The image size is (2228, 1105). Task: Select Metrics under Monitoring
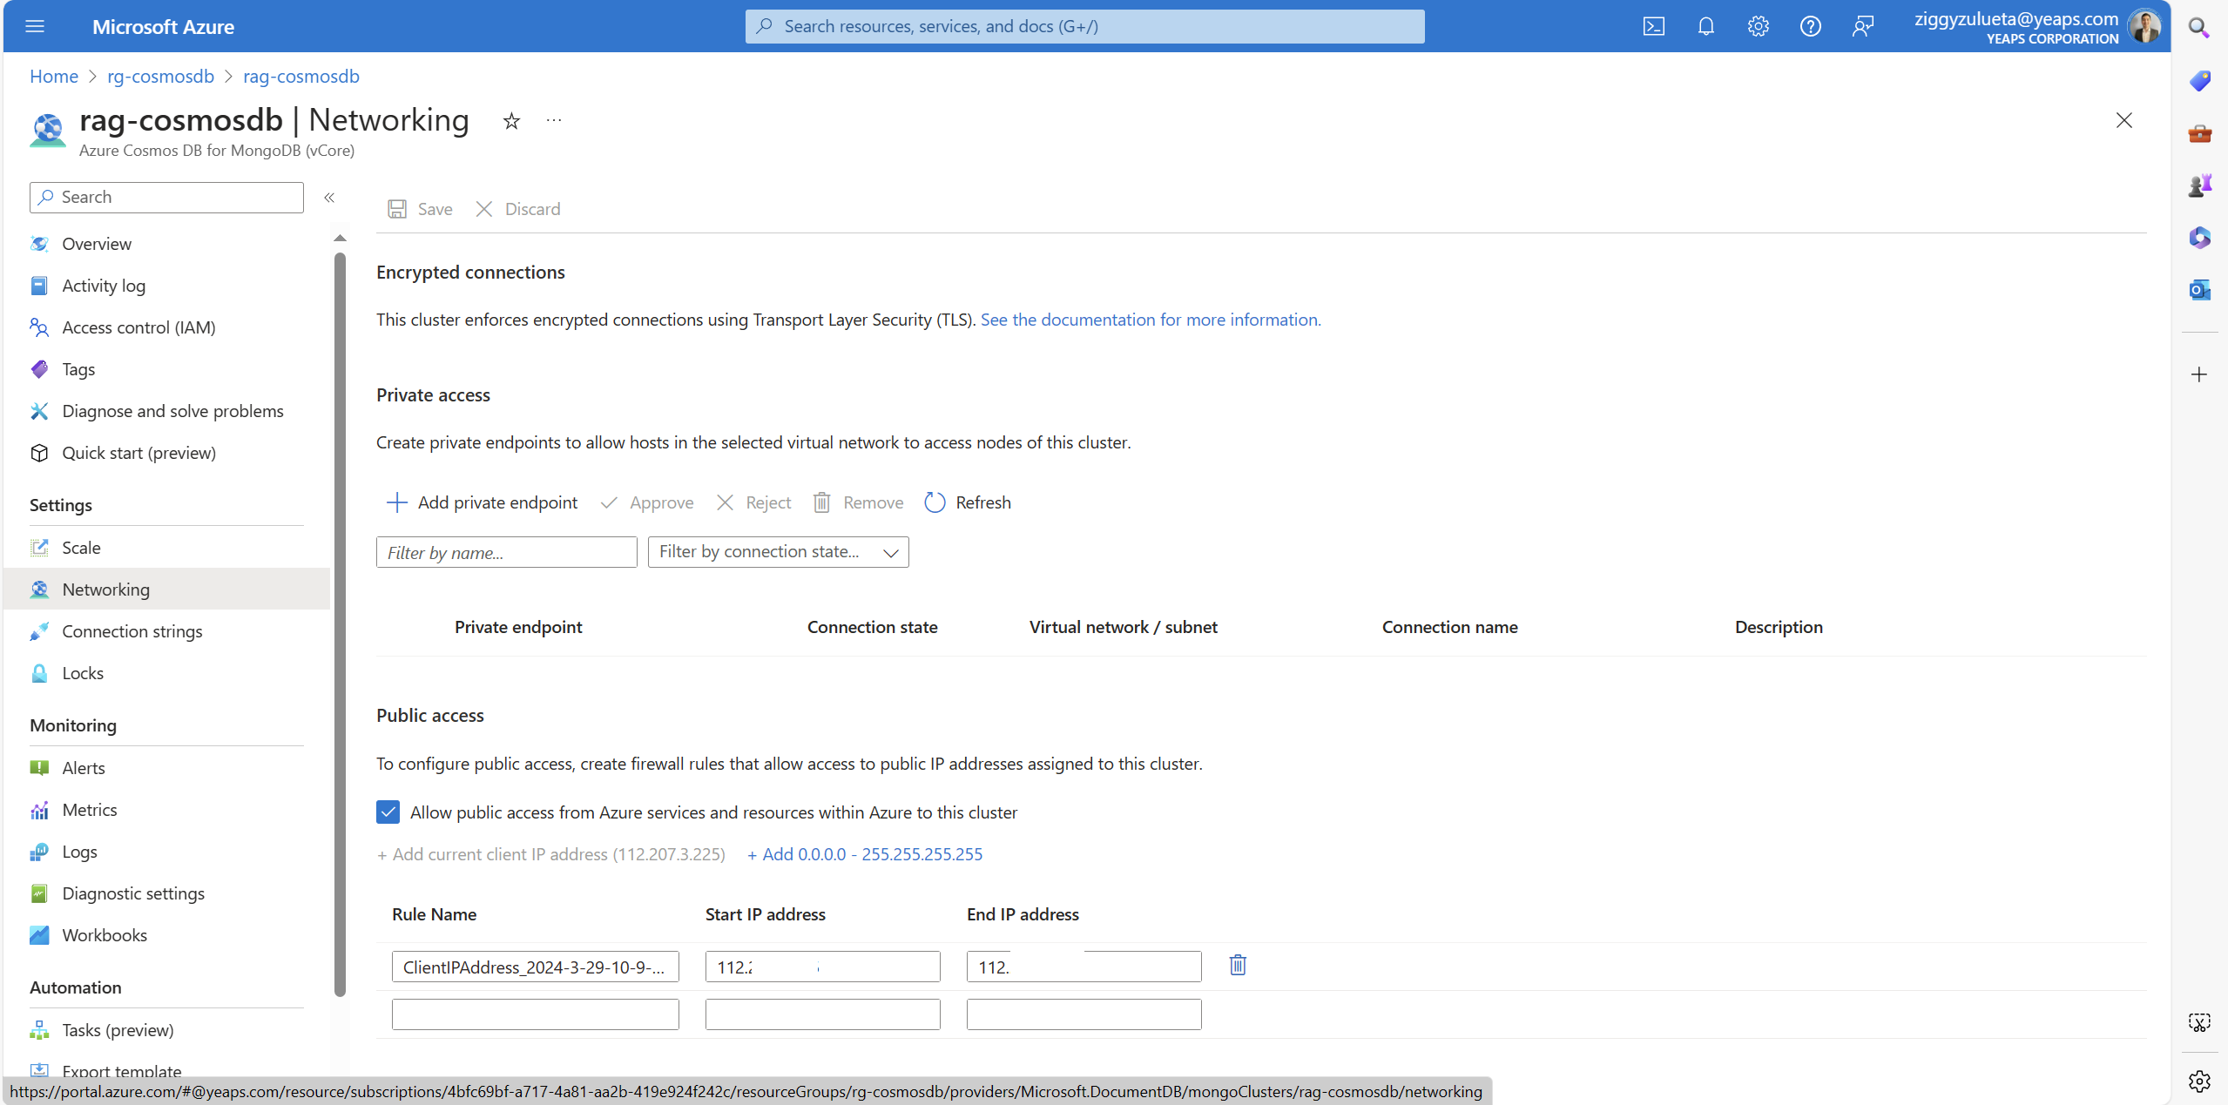(x=89, y=810)
